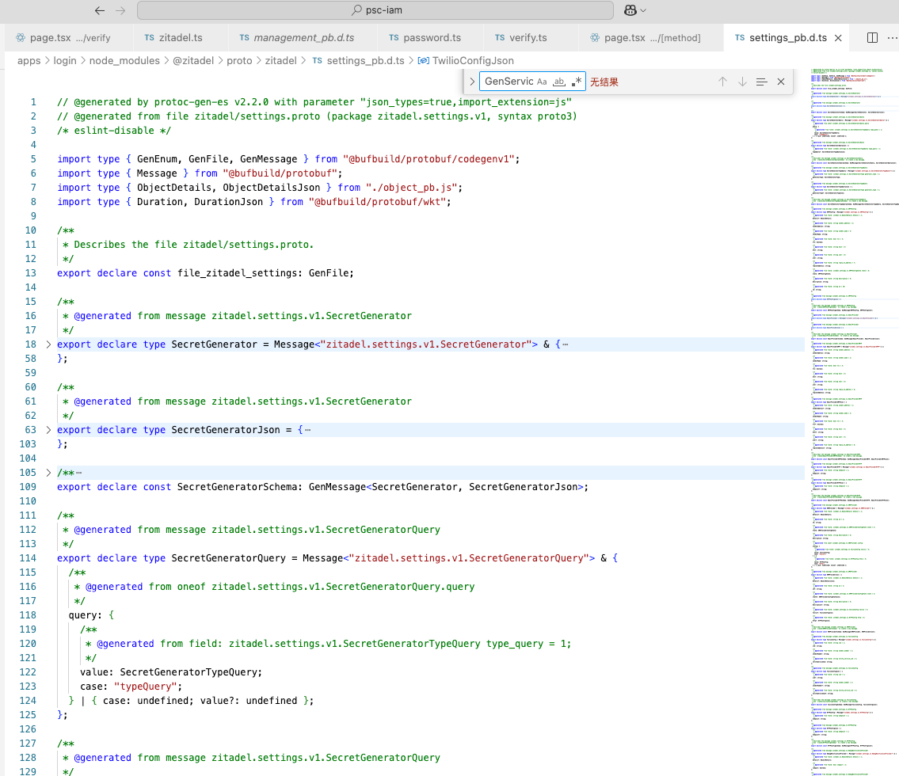Click the minimap code overview
The width and height of the screenshot is (899, 776).
pyautogui.click(x=854, y=422)
